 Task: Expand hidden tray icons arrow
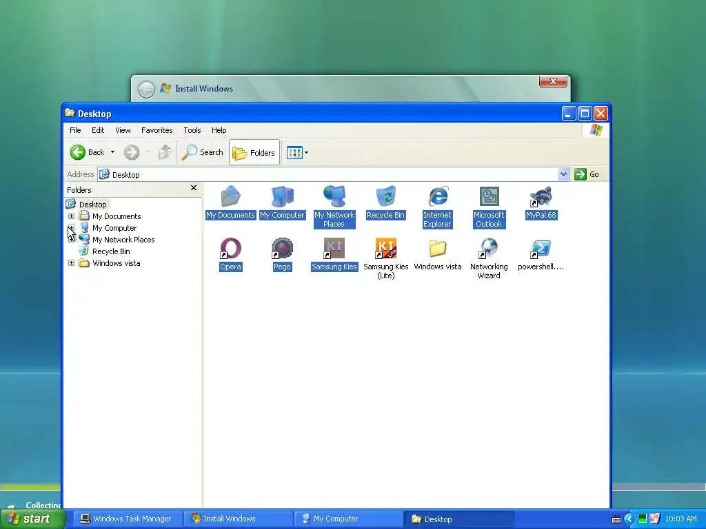629,519
